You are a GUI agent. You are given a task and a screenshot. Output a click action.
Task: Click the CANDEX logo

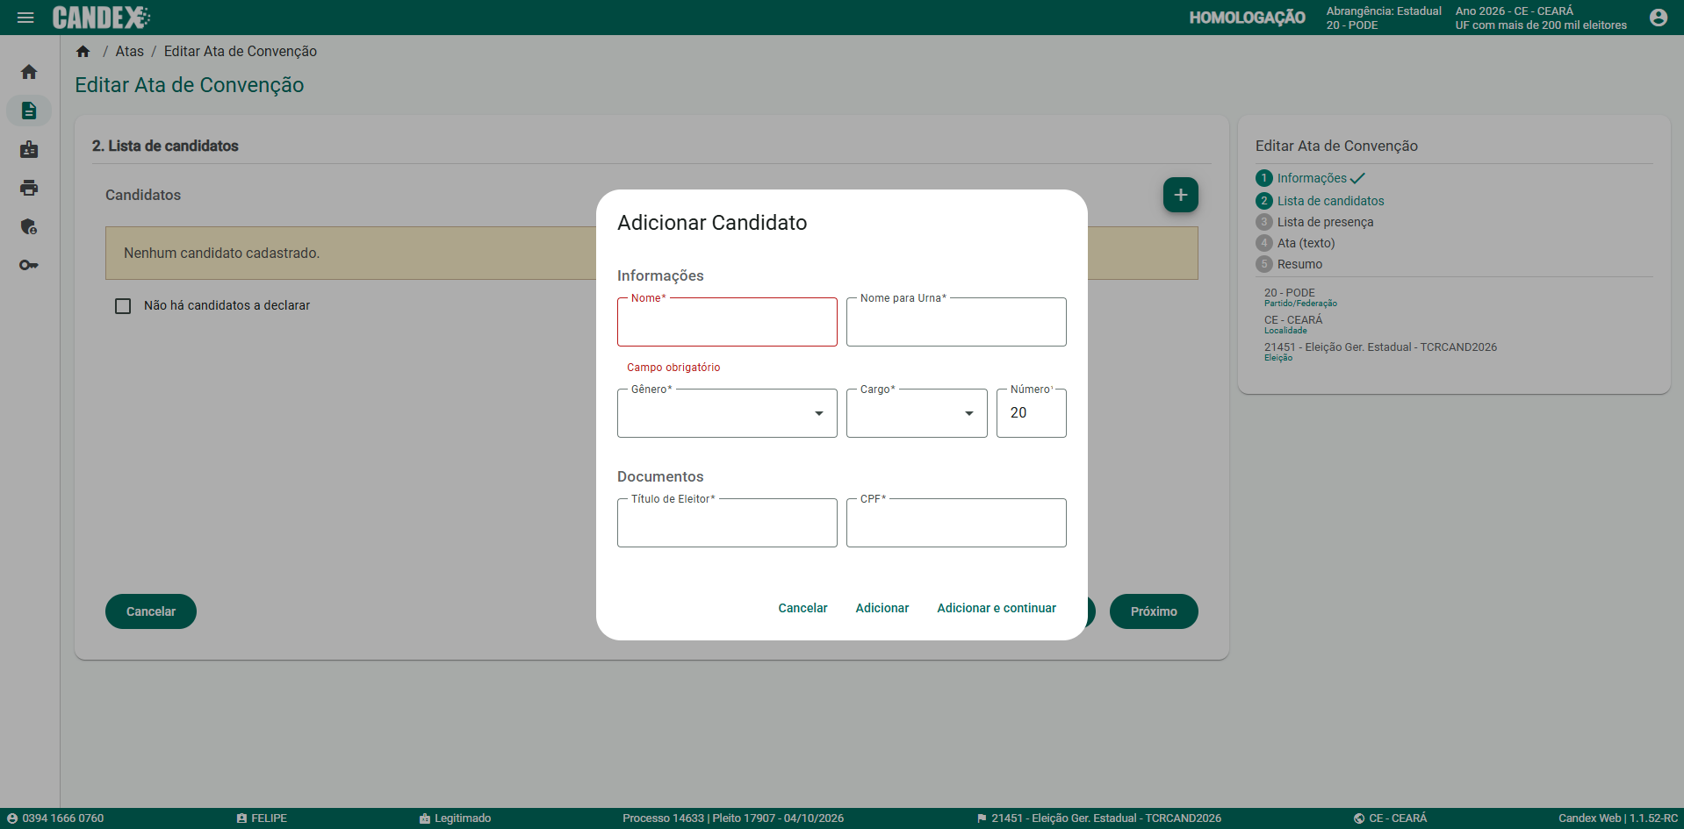pos(101,18)
